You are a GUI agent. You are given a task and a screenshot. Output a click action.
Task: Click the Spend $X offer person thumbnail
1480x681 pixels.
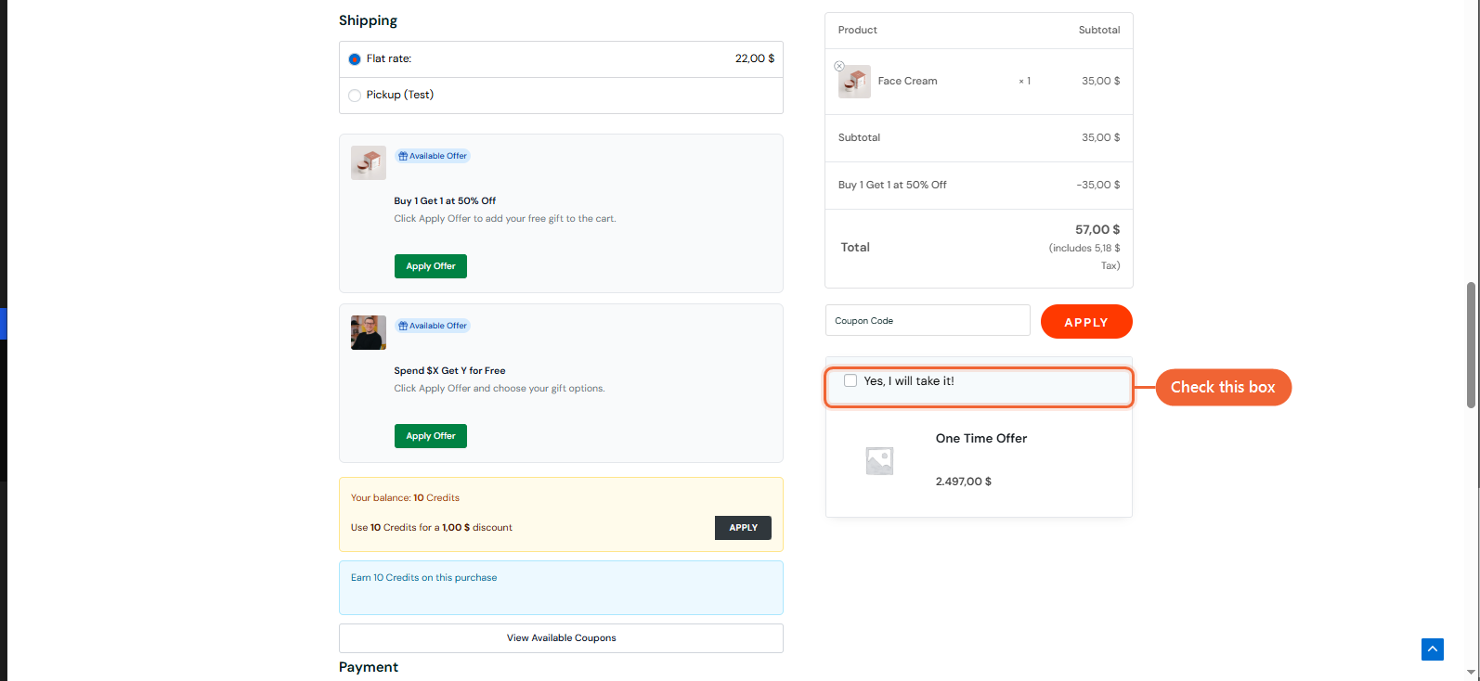369,332
